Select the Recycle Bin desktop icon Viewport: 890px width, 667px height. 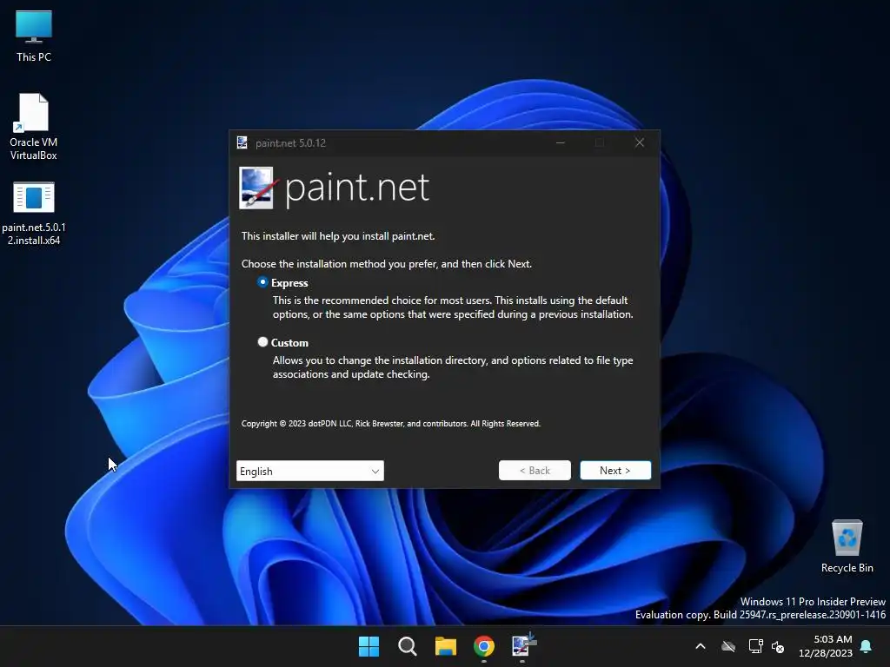(x=847, y=546)
